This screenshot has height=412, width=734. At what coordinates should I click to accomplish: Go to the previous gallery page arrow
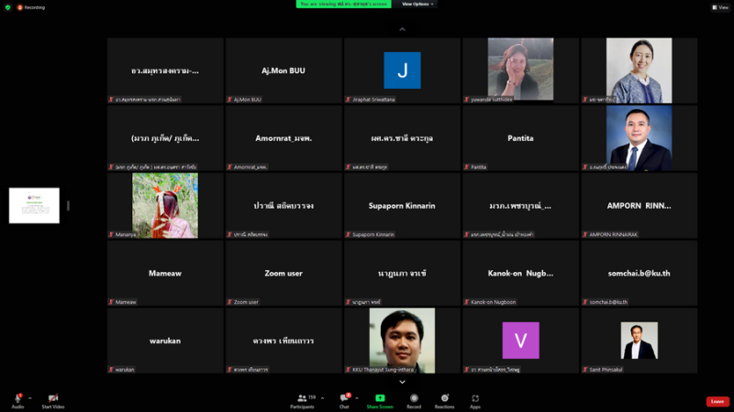coord(402,29)
